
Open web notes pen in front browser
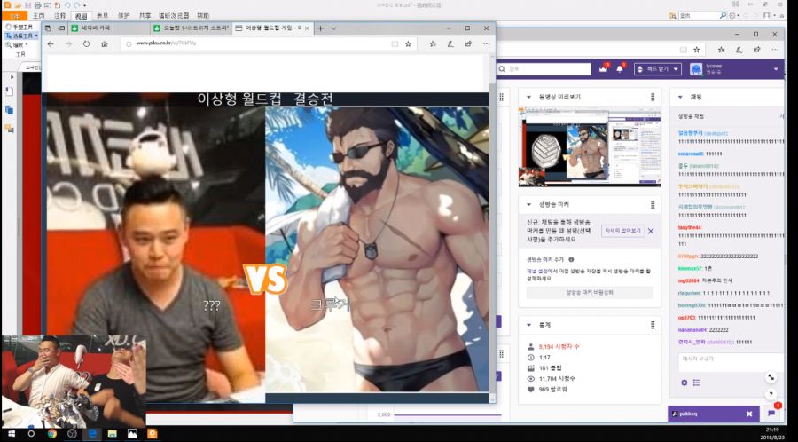[x=450, y=44]
